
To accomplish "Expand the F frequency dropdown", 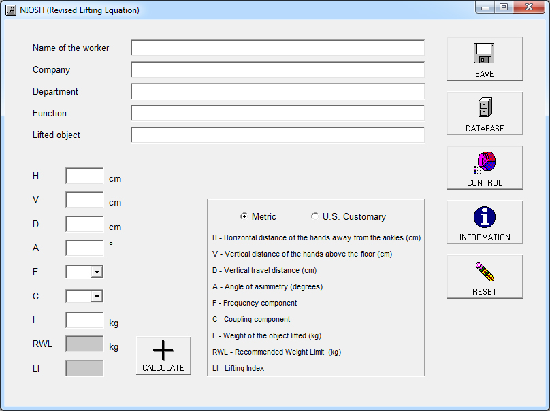I will (x=97, y=272).
